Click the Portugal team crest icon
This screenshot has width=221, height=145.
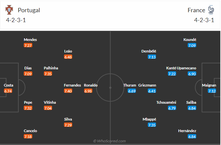(x=9, y=10)
